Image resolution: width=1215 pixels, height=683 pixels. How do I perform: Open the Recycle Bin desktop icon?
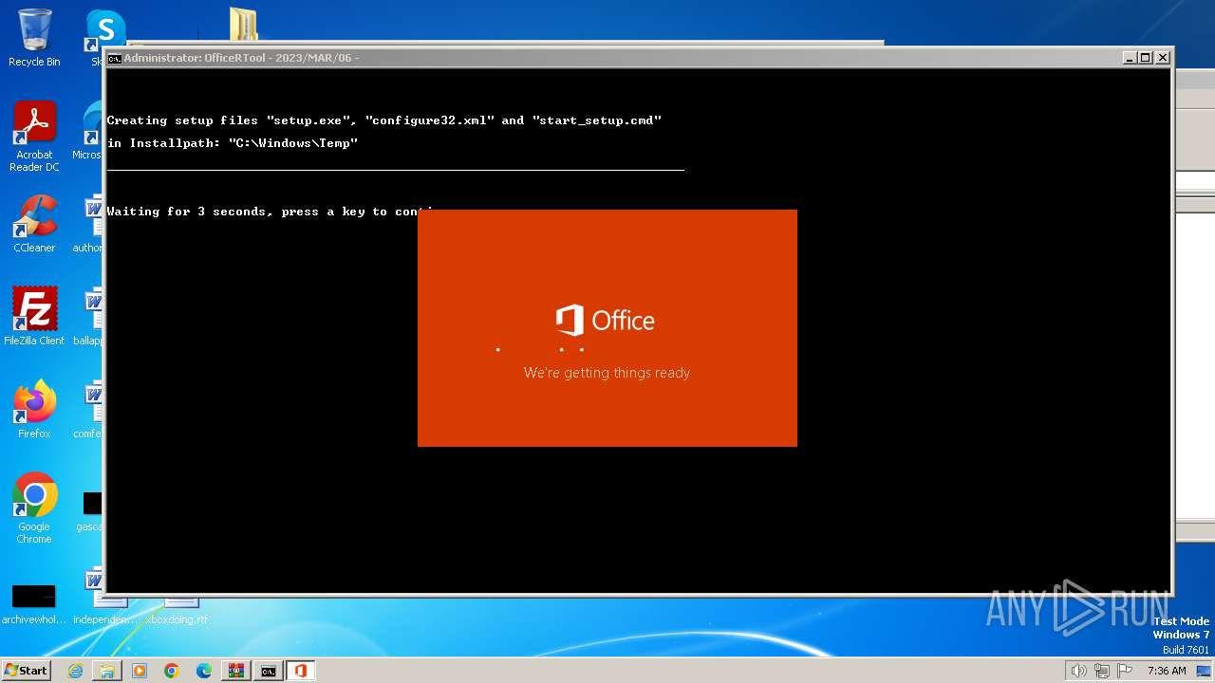click(x=34, y=38)
